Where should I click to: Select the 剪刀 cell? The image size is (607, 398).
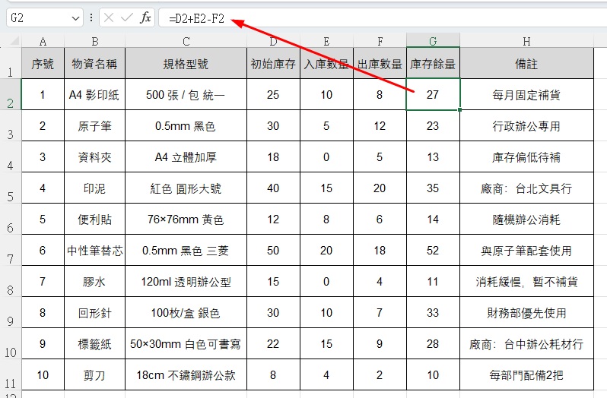tap(94, 374)
